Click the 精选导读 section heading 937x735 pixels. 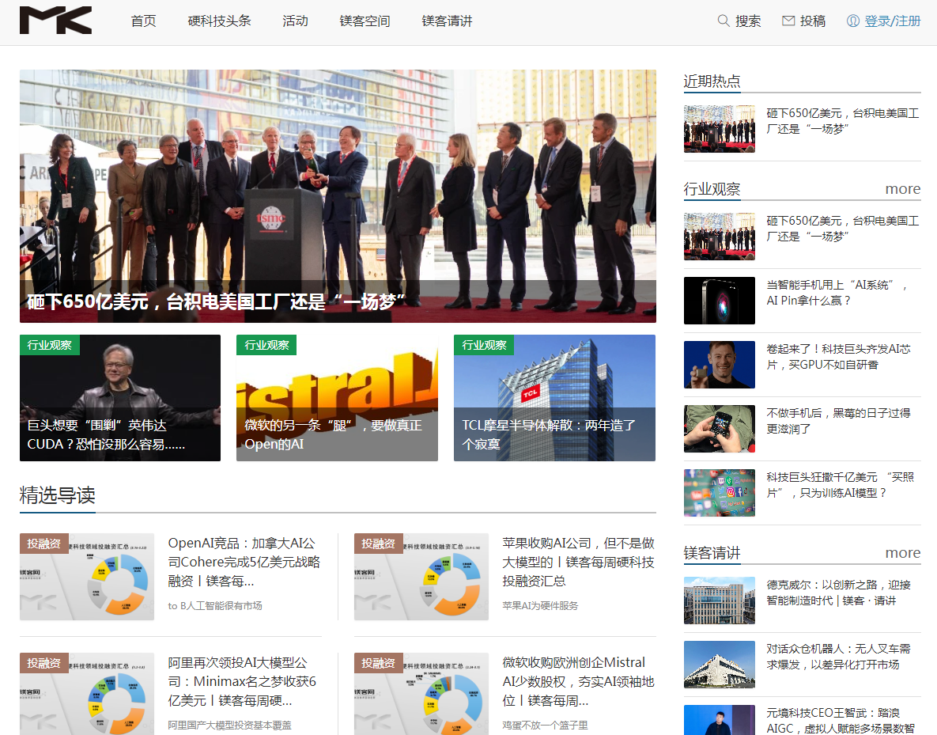click(x=58, y=495)
